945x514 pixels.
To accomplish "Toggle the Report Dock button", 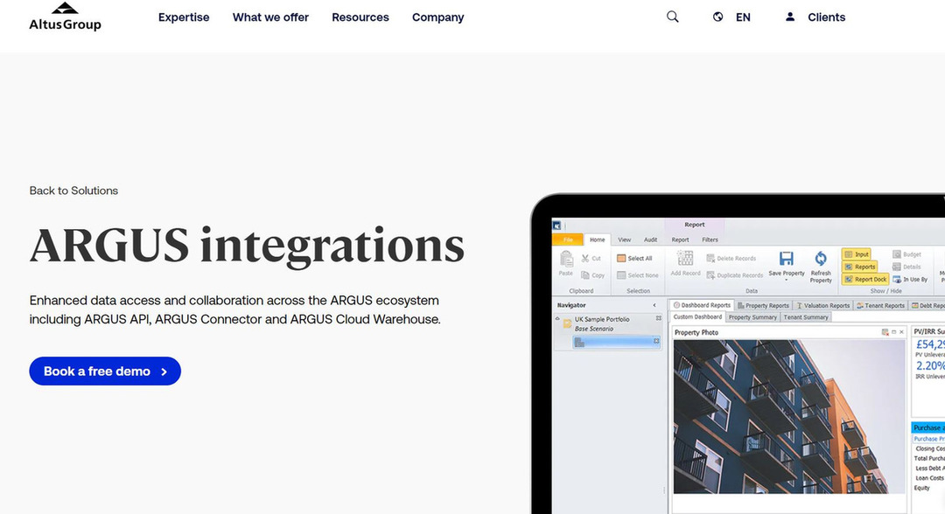I will [865, 279].
